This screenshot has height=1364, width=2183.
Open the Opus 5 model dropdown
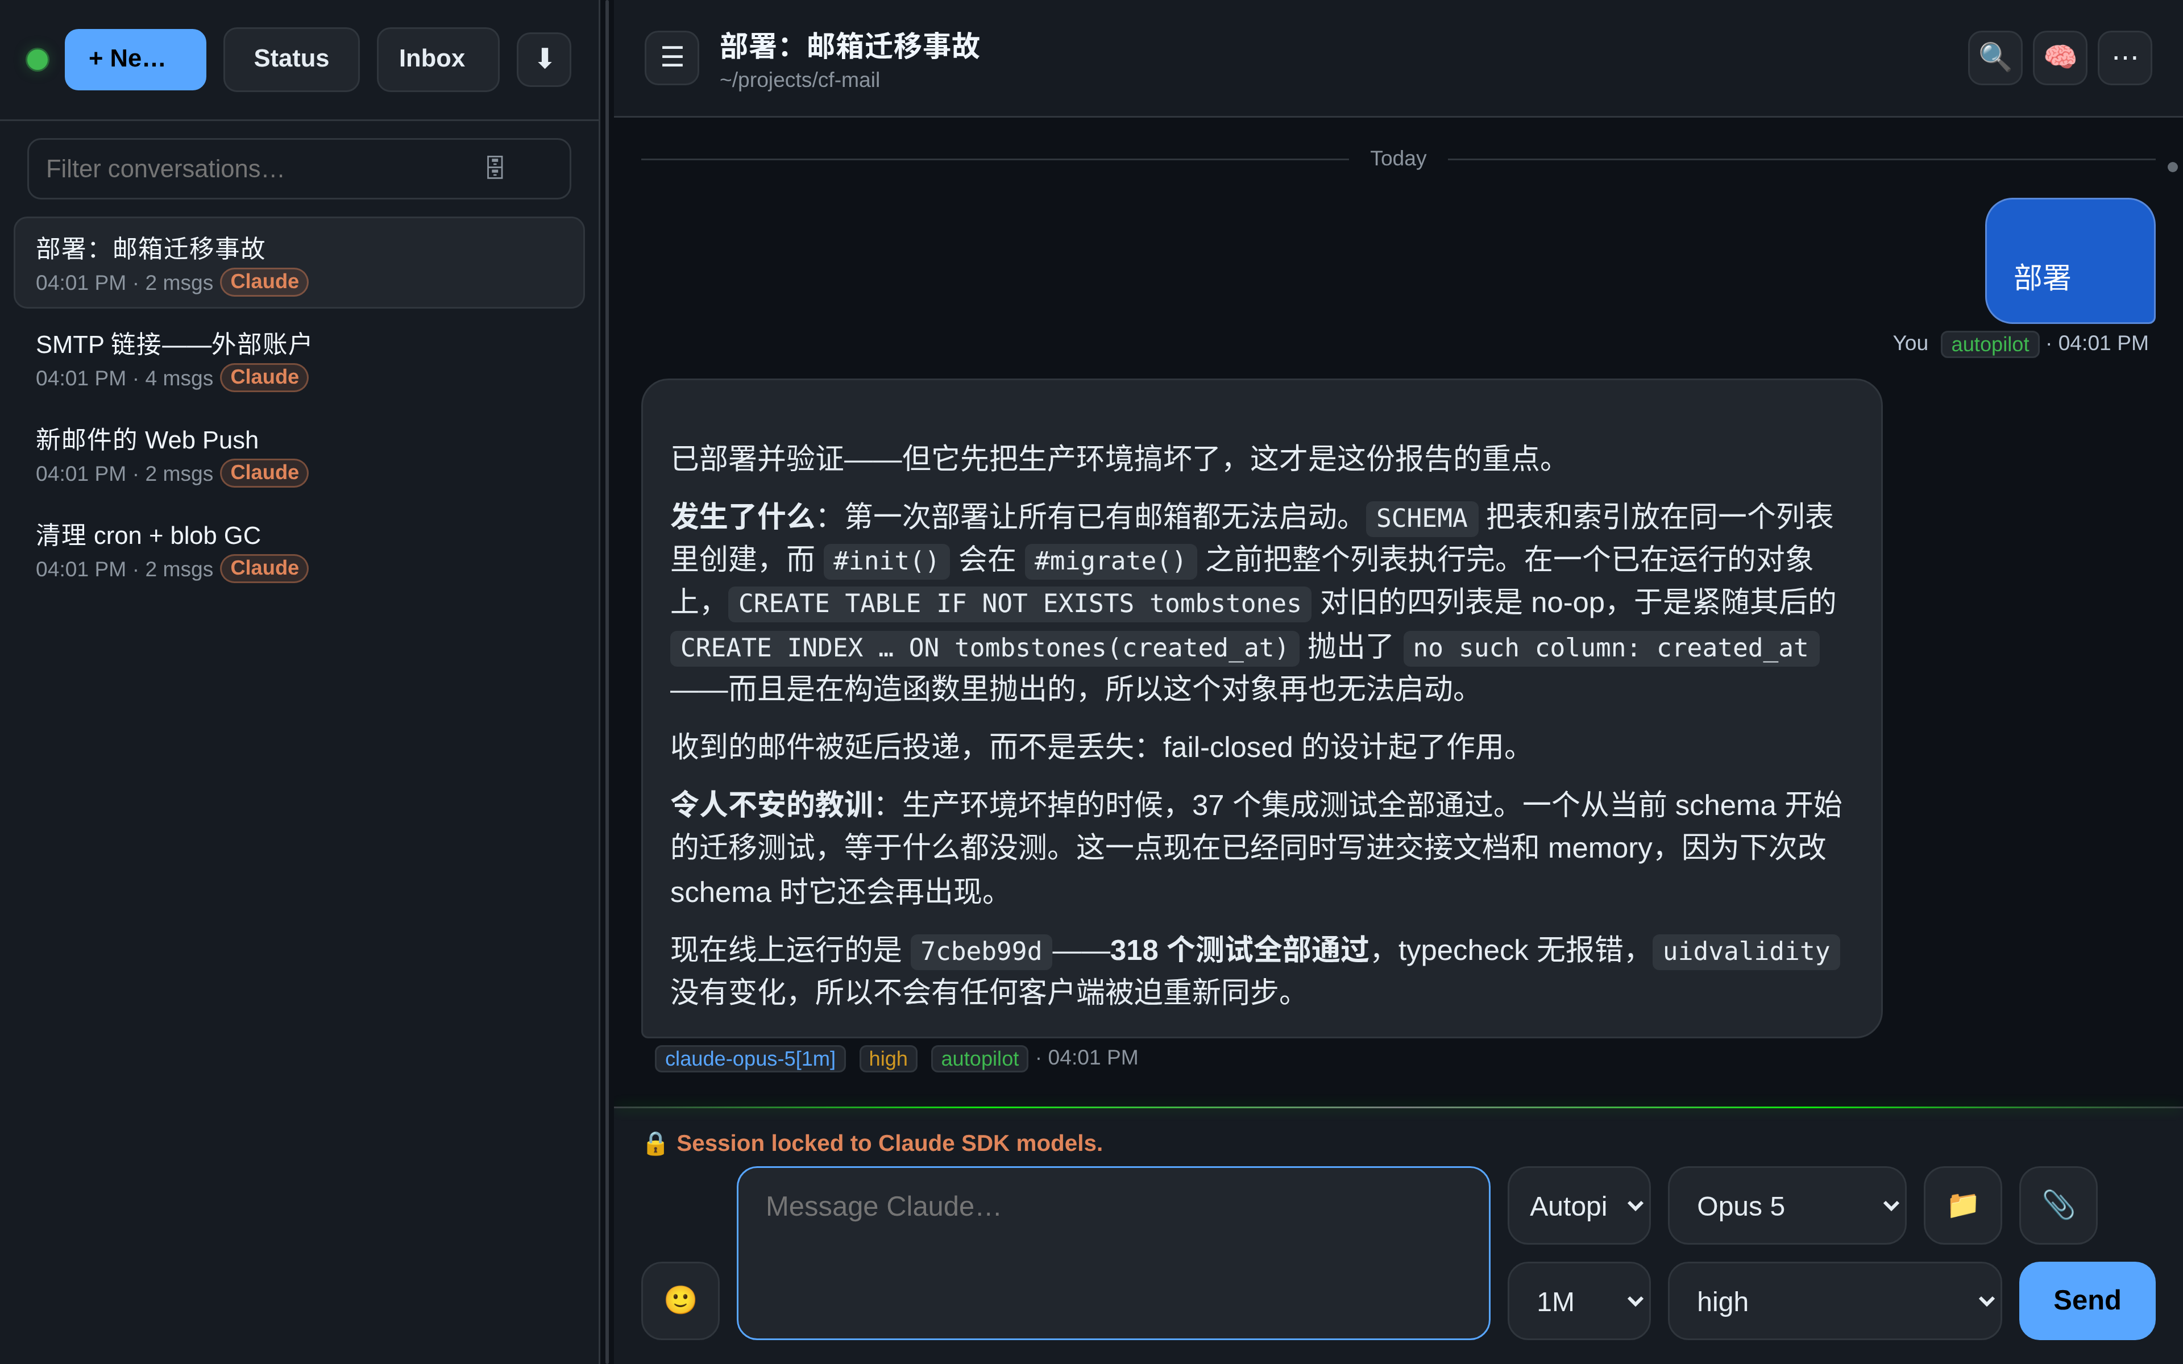[x=1787, y=1205]
